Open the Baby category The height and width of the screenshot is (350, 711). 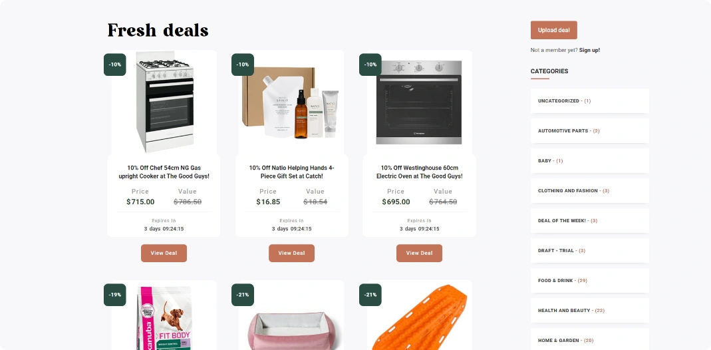click(590, 160)
